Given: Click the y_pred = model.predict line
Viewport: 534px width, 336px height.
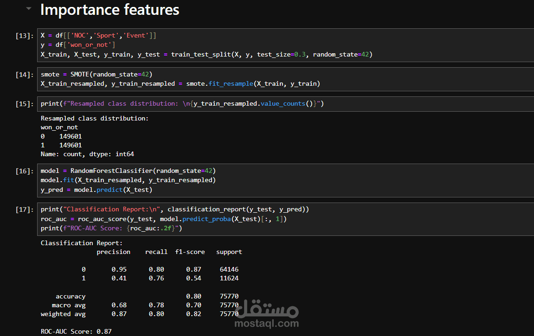Looking at the screenshot, I should (x=97, y=190).
